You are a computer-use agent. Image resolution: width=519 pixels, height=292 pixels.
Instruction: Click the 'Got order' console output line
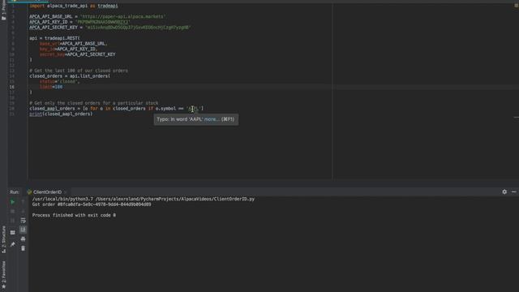[x=92, y=204]
